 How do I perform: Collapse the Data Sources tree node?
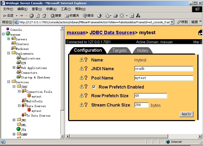(x=19, y=106)
